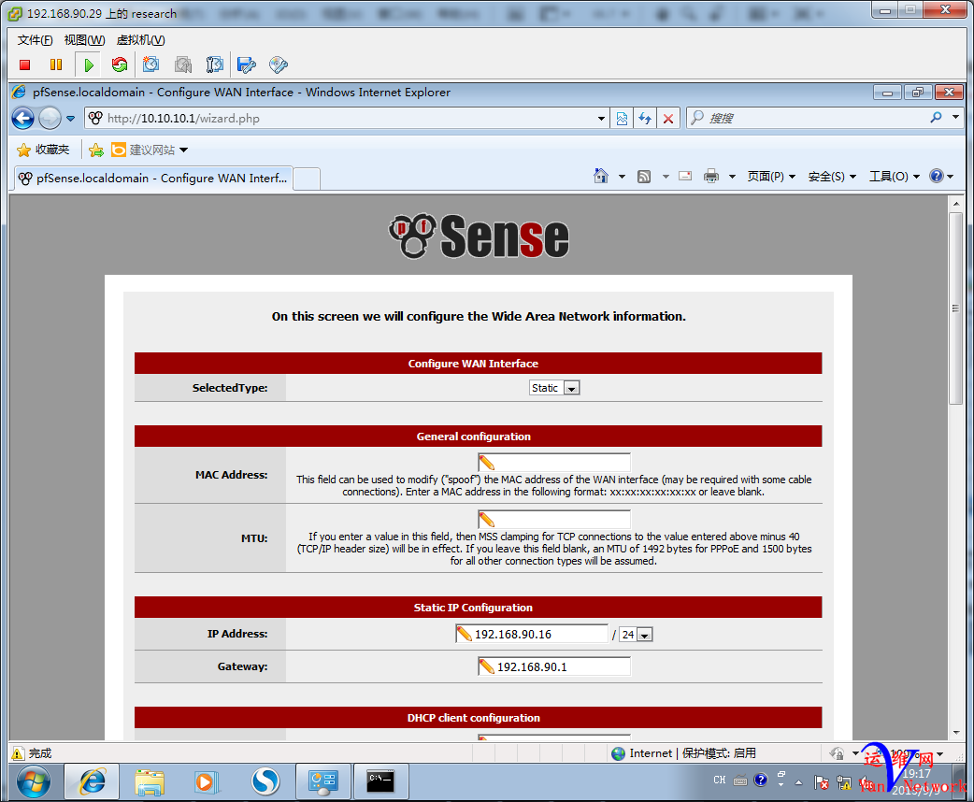974x802 pixels.
Task: Click the scrollbar down arrow
Action: (955, 733)
